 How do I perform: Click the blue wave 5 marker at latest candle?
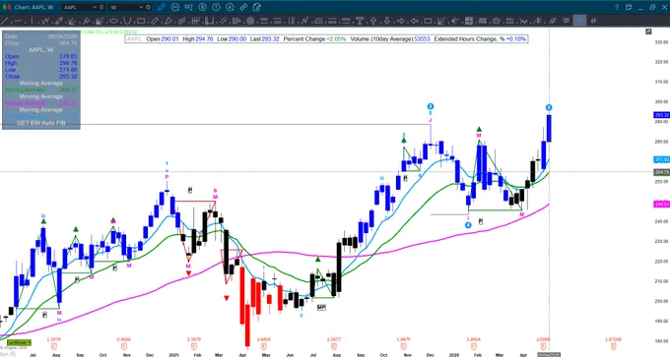(549, 107)
